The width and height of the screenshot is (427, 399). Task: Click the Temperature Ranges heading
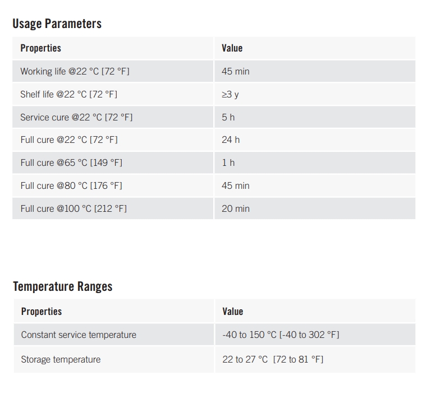(62, 286)
